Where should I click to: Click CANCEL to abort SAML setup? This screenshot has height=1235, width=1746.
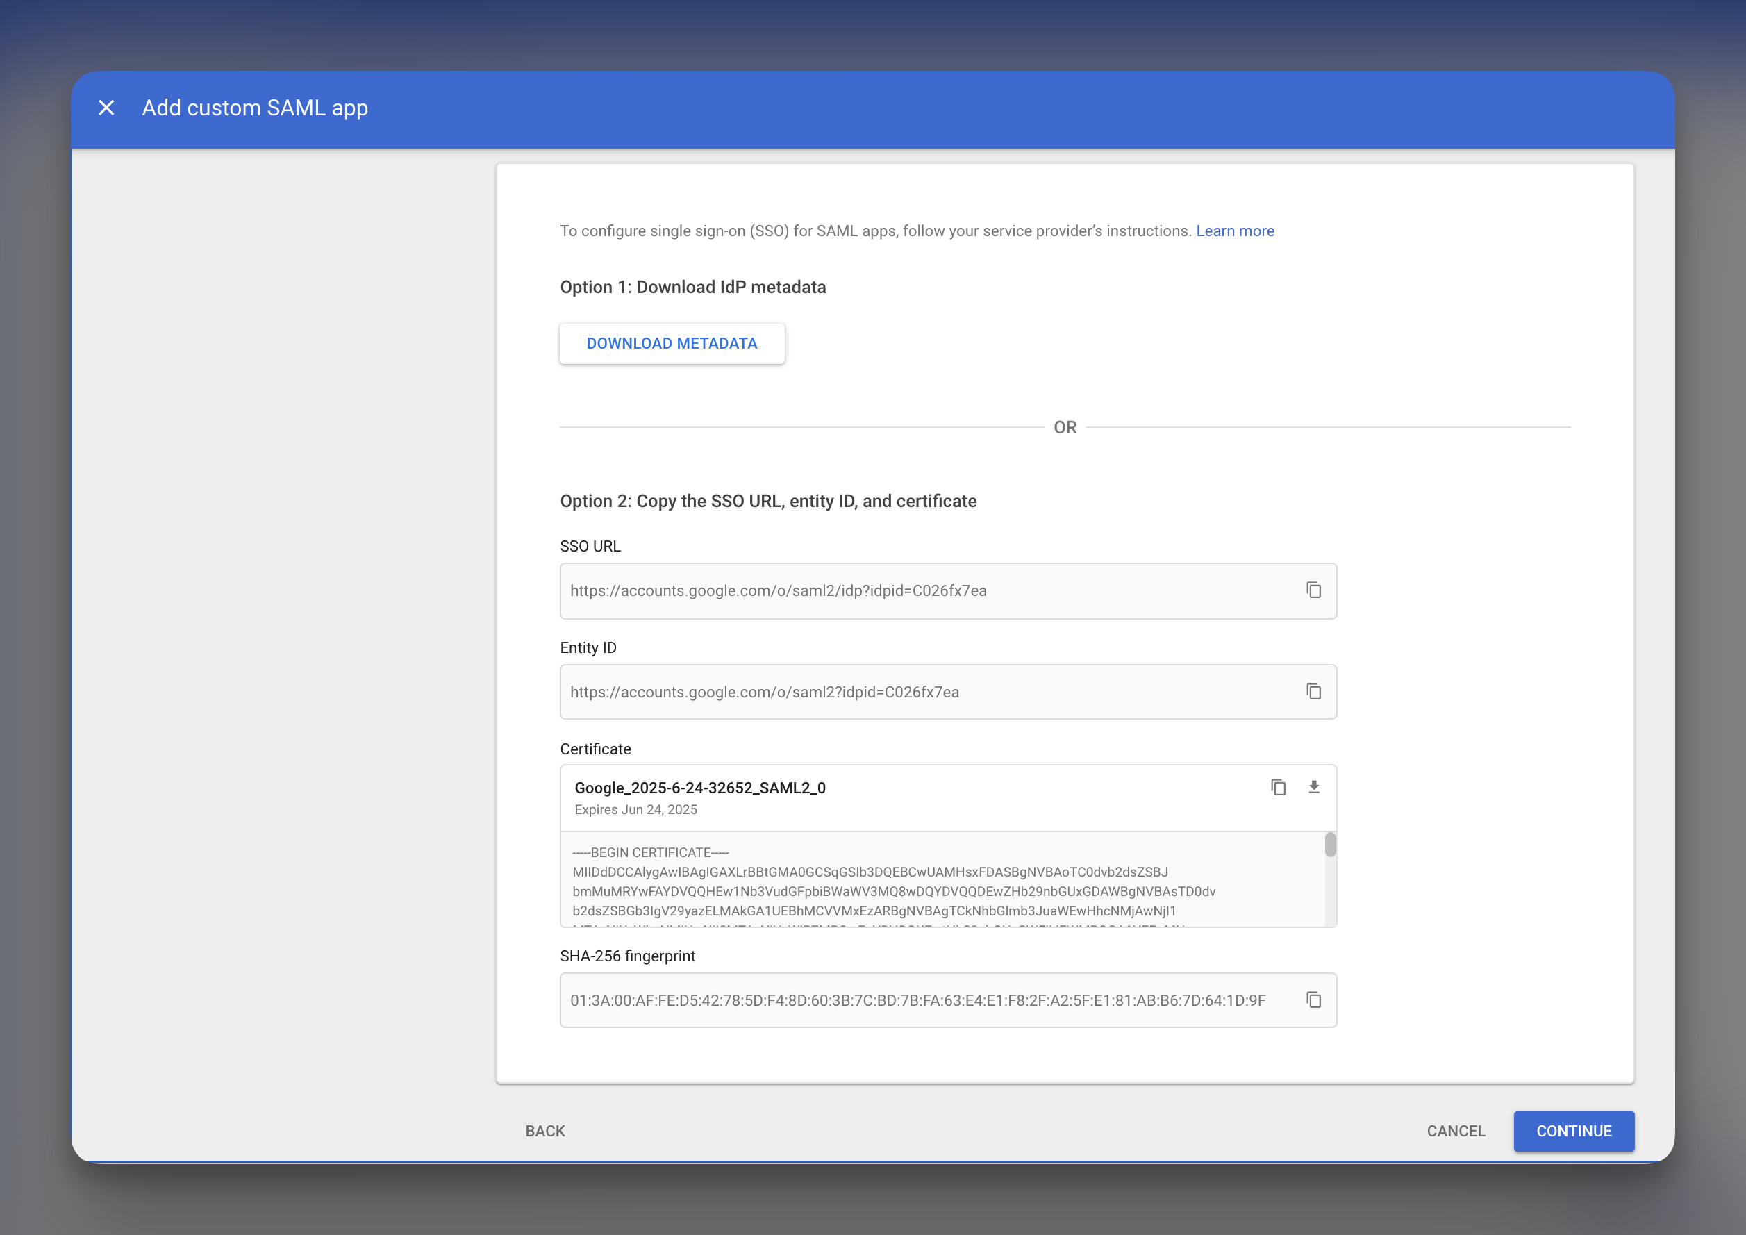1456,1131
